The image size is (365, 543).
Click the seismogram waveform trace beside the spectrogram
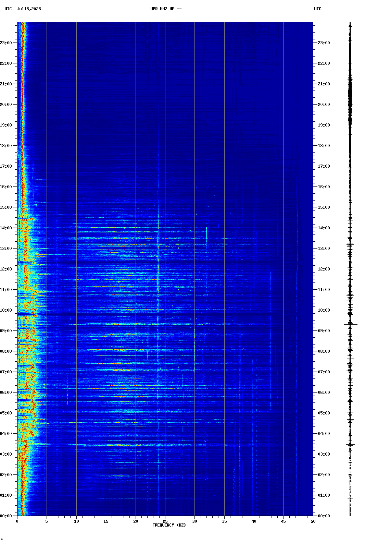pos(350,269)
